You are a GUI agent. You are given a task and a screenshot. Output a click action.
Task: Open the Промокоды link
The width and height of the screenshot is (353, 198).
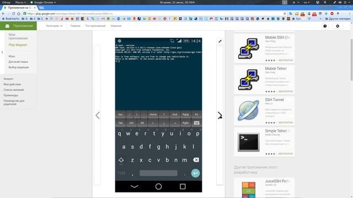coord(10,95)
